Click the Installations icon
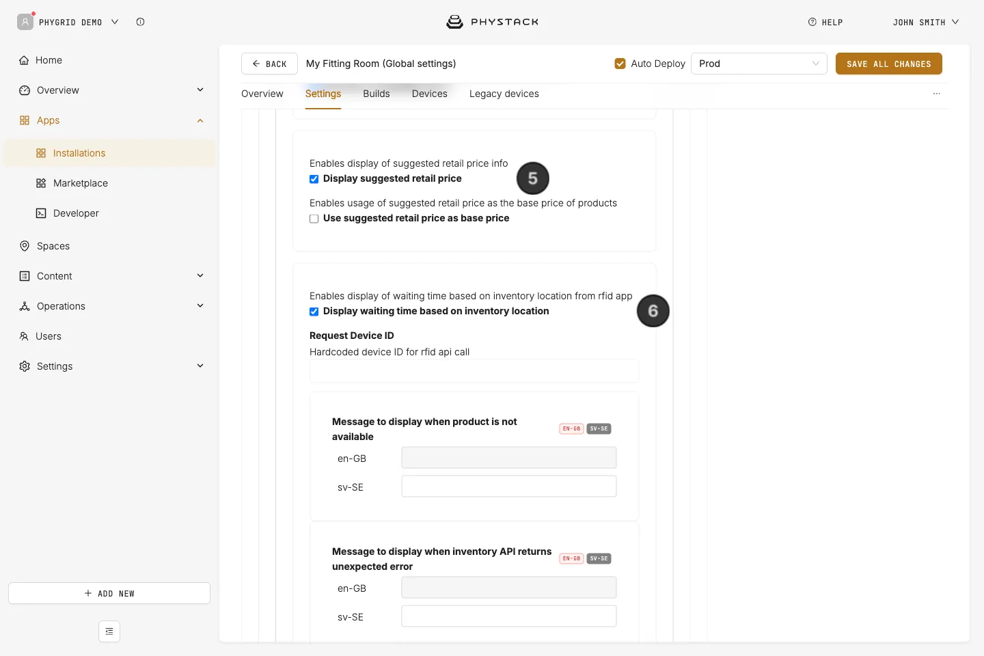 pos(41,153)
